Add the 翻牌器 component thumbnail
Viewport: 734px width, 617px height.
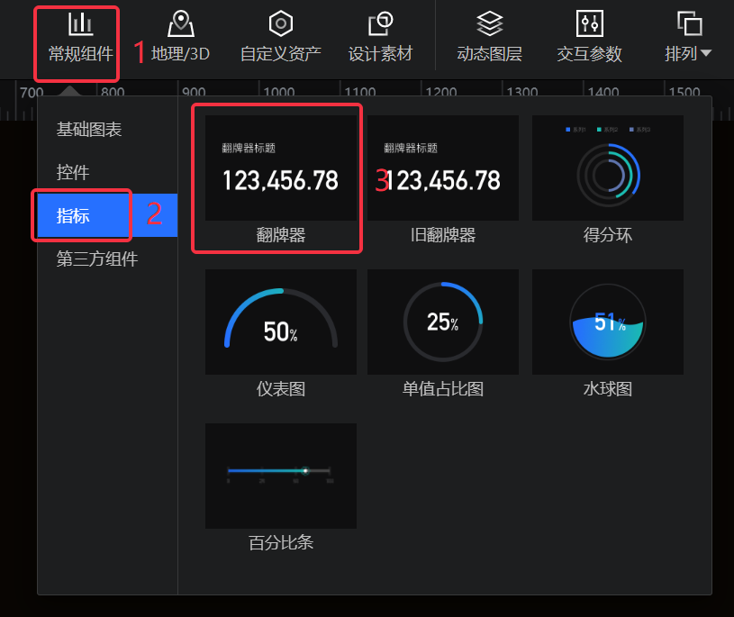click(280, 168)
